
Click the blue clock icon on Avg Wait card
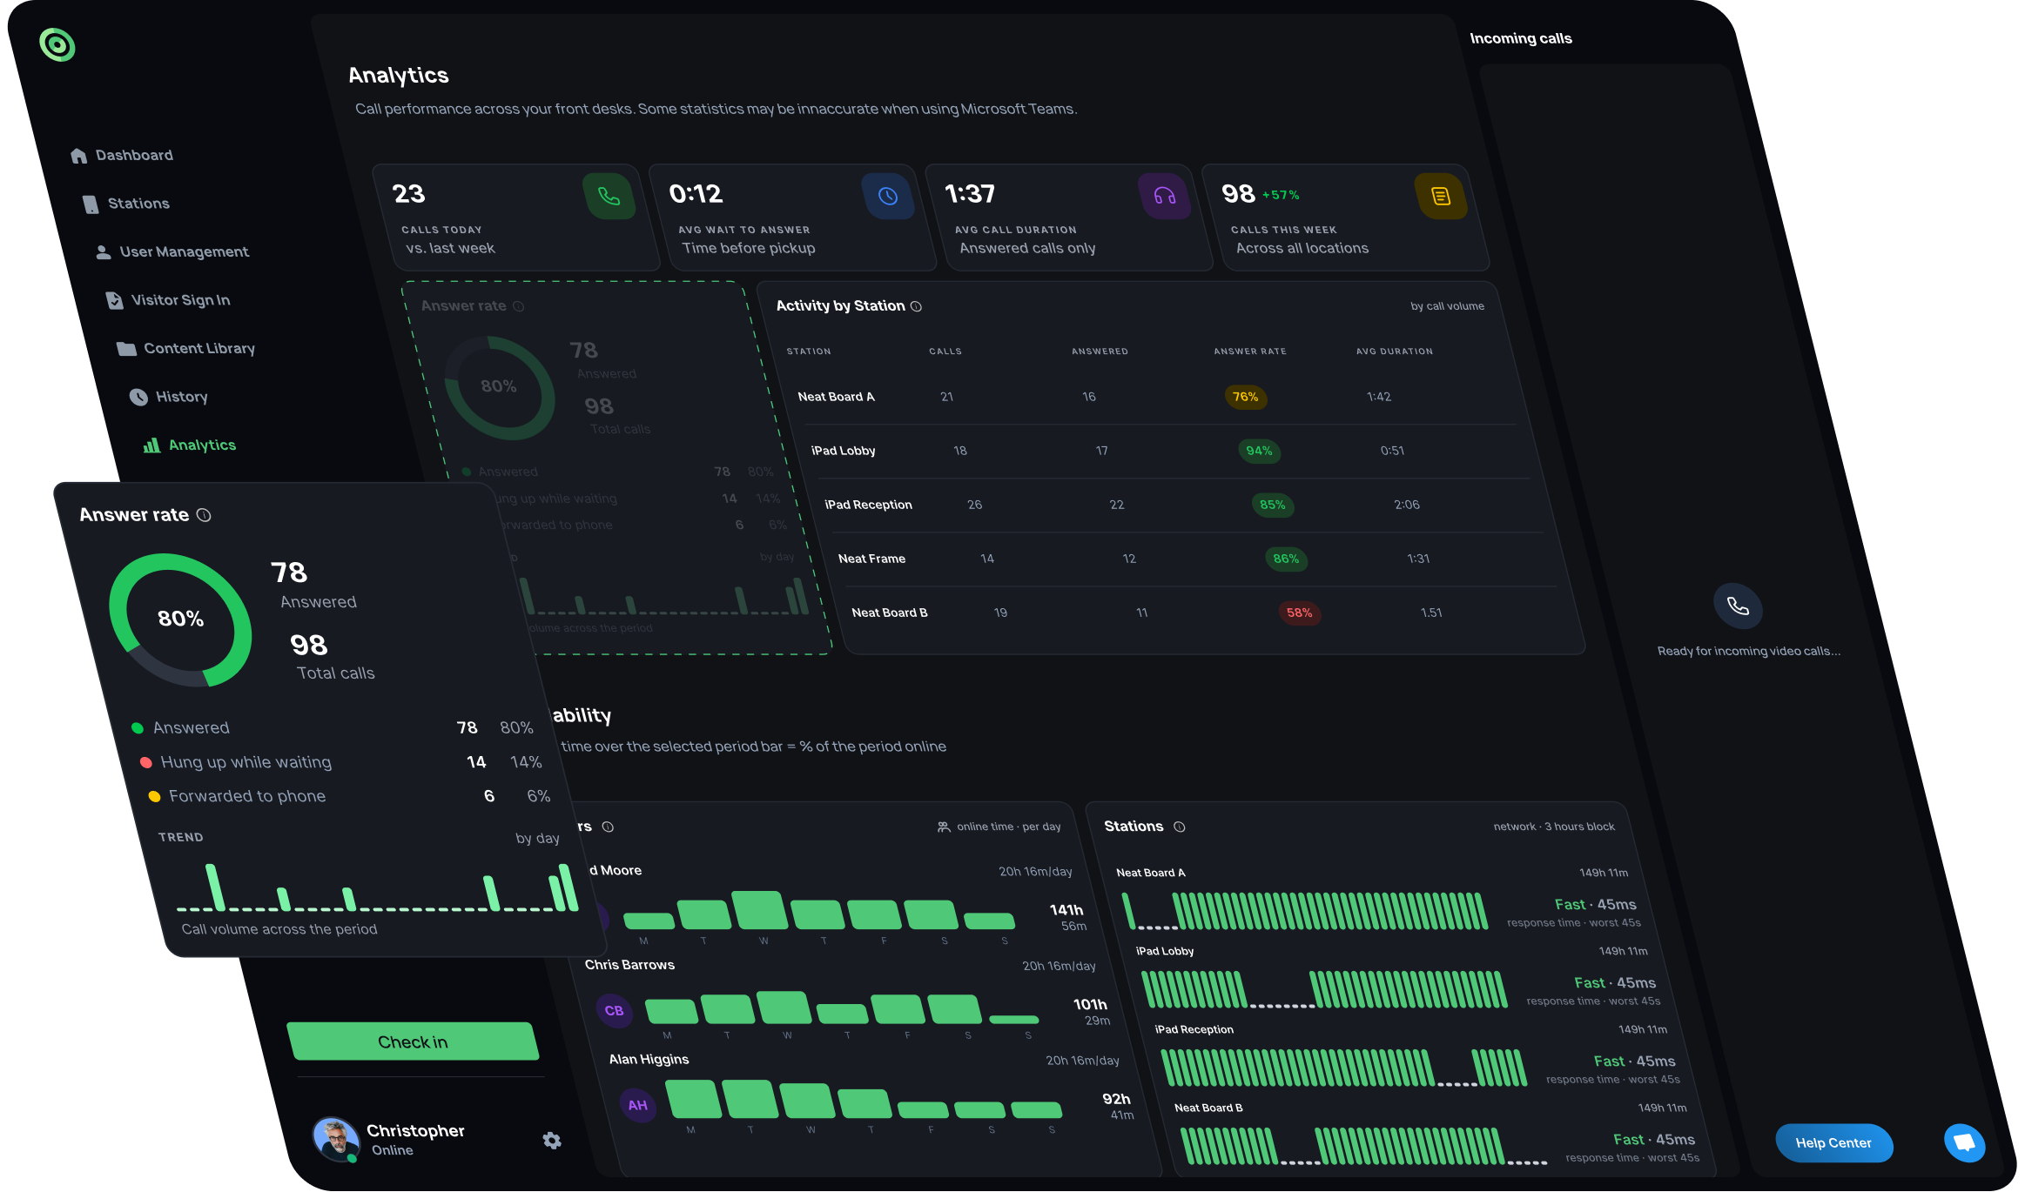pyautogui.click(x=887, y=197)
